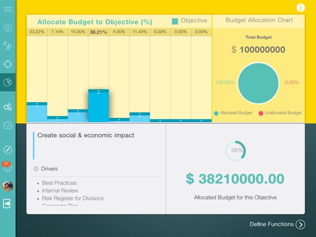Click the Allocated Budget legend dot
Image resolution: width=316 pixels, height=237 pixels.
(x=216, y=114)
